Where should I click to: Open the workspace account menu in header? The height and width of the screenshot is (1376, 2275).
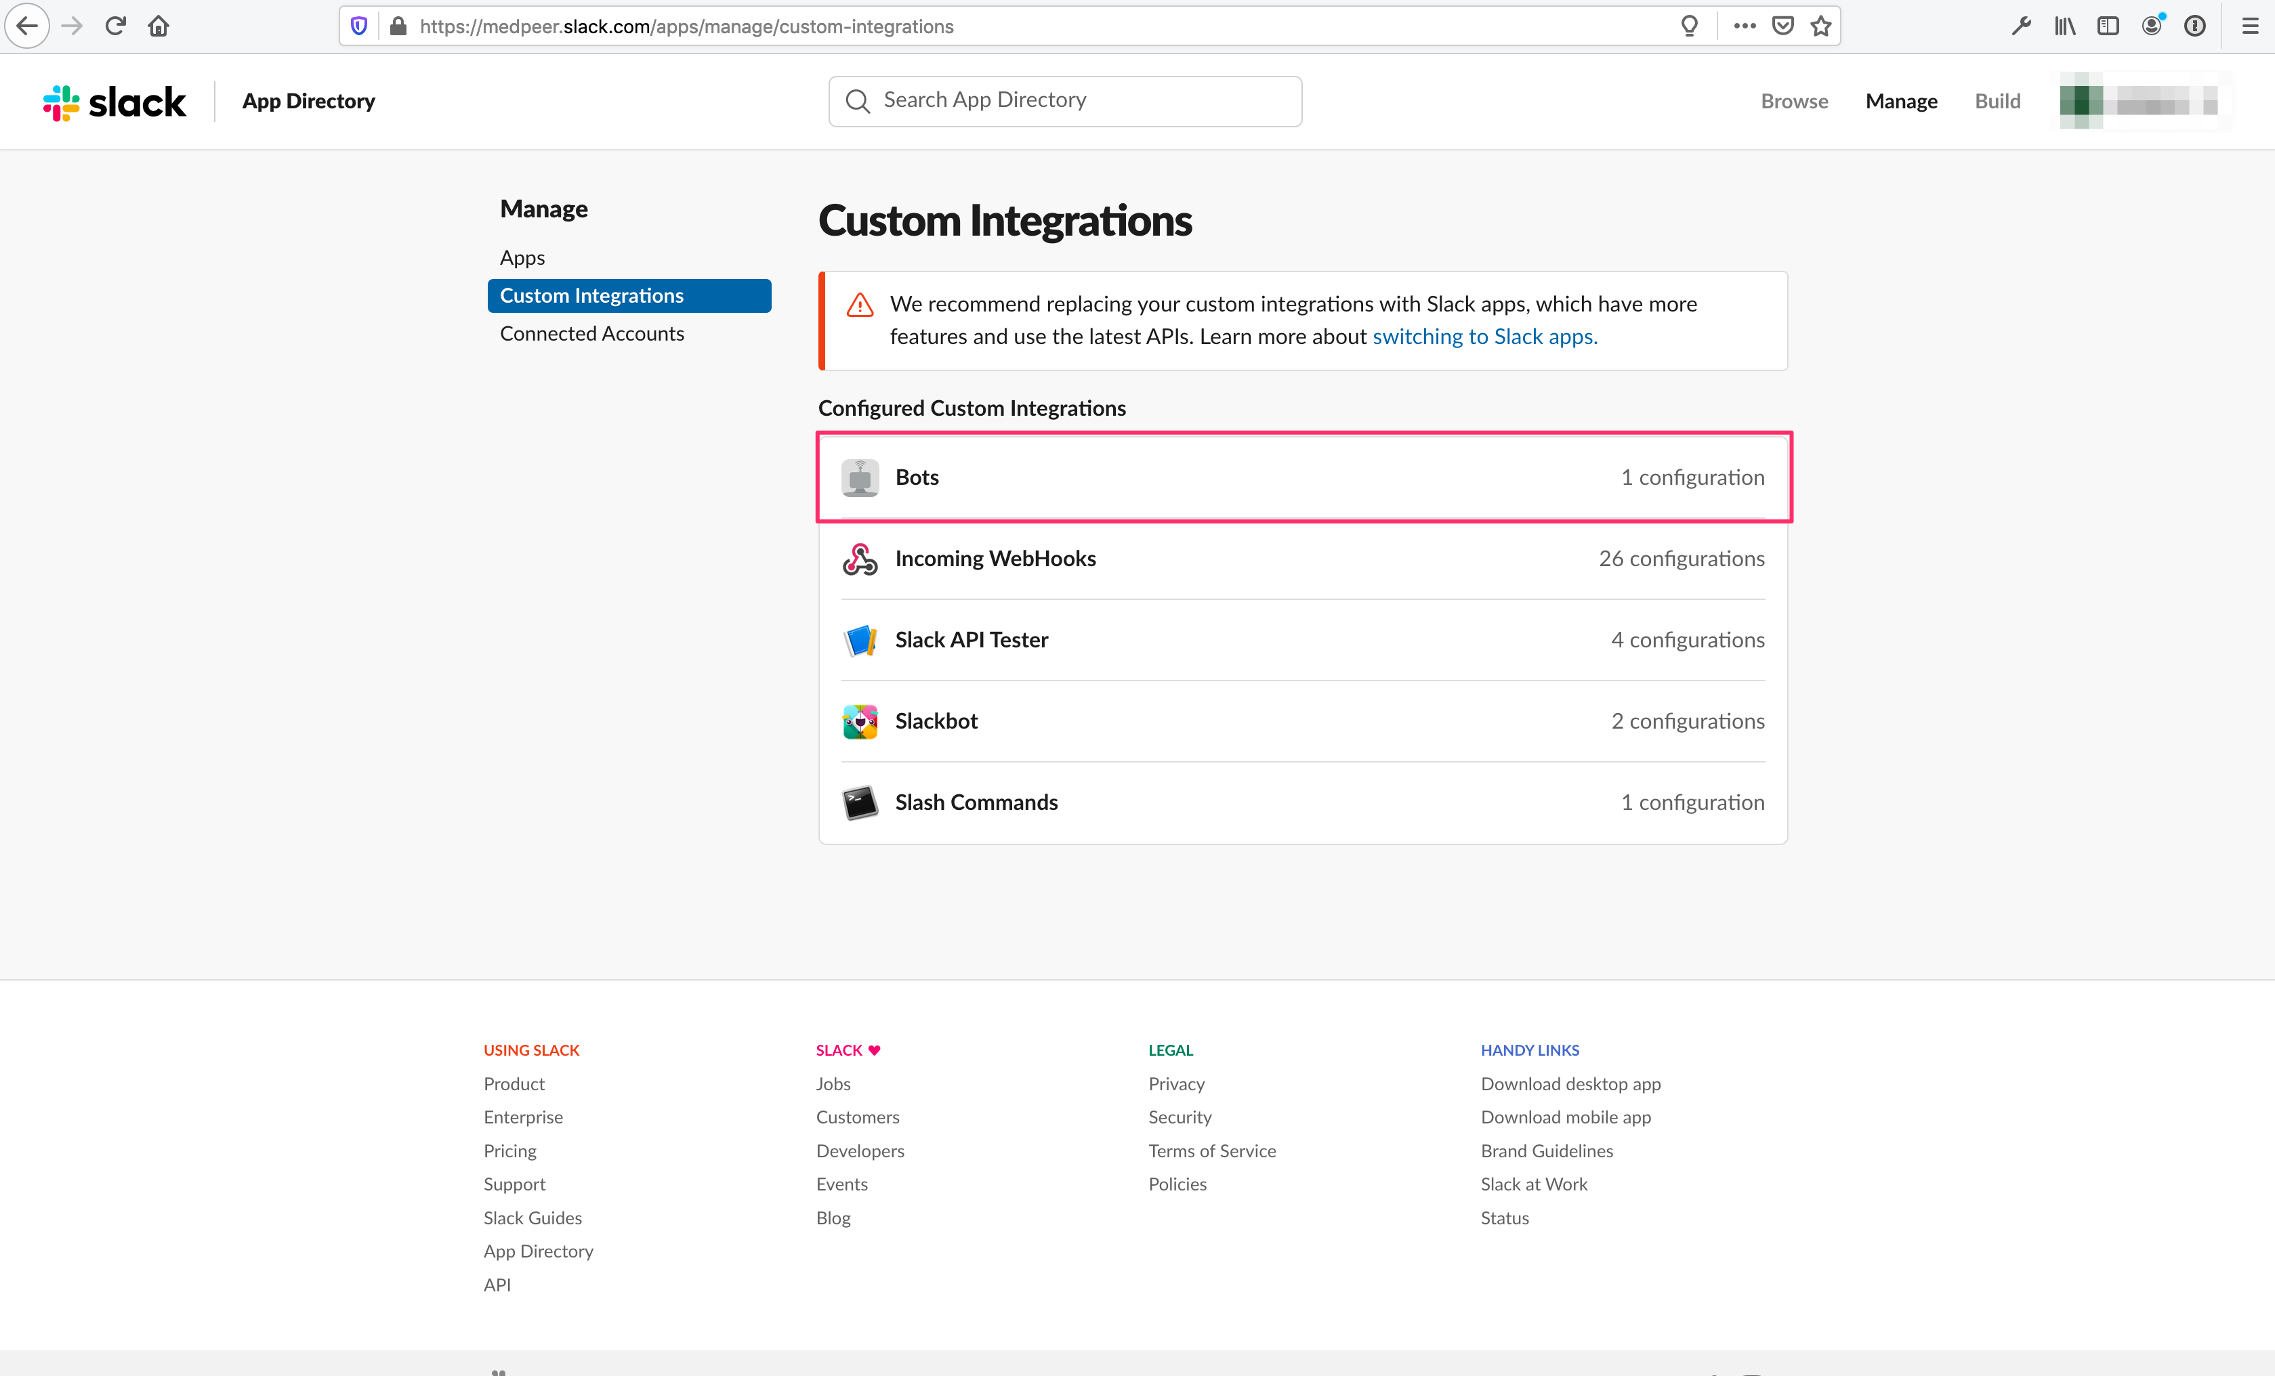click(2146, 102)
